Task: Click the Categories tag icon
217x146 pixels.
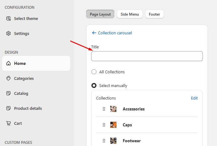Action: point(8,78)
